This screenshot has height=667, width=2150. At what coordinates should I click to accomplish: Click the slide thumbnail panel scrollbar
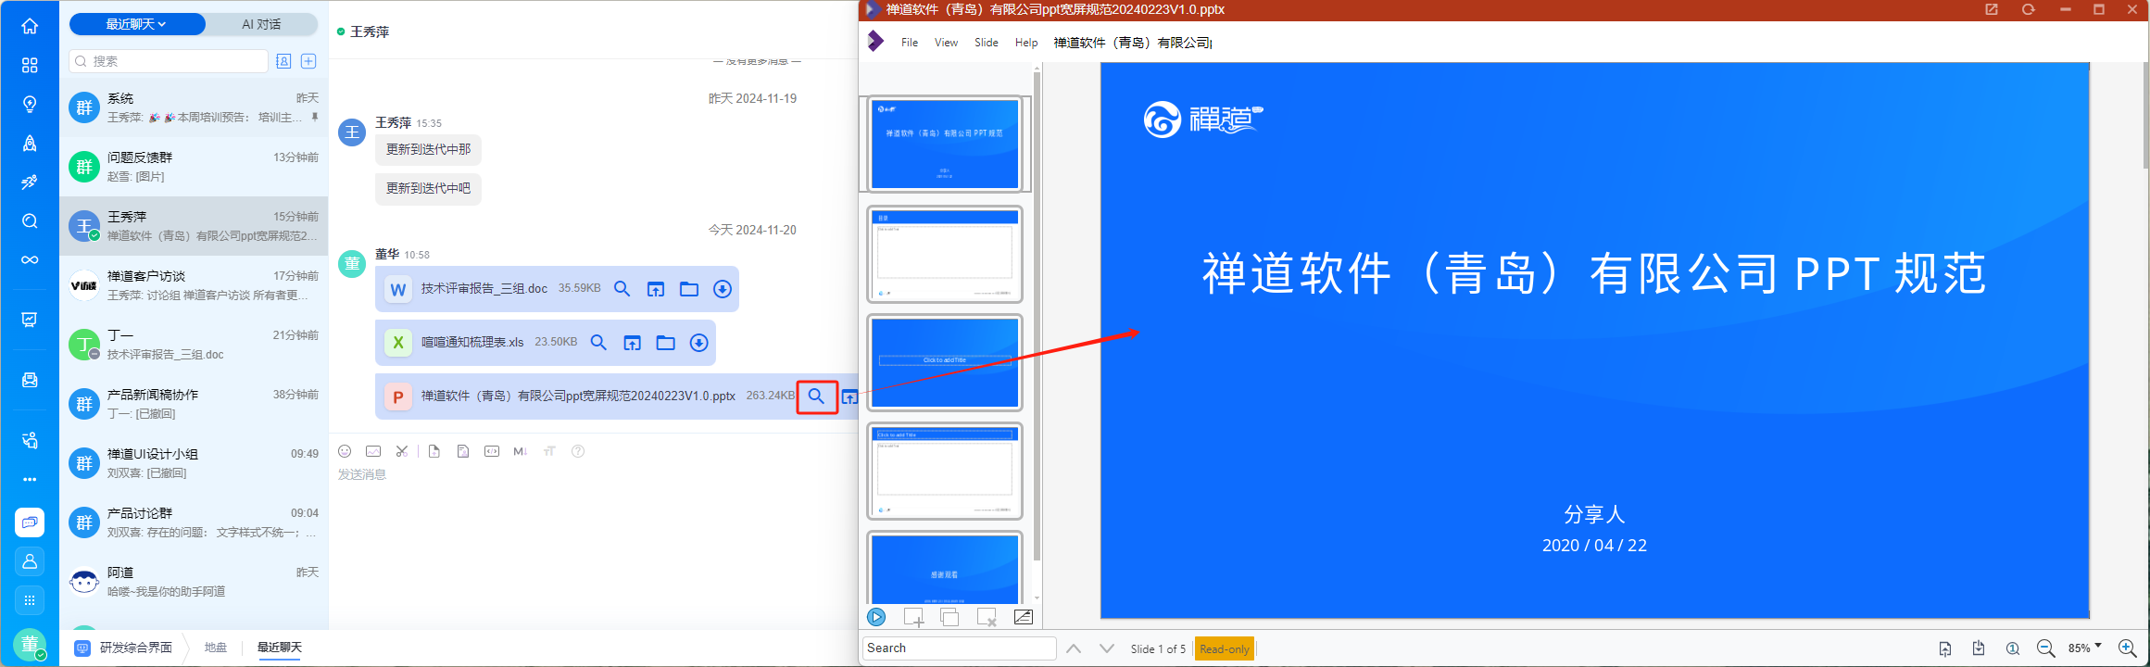click(x=1037, y=317)
